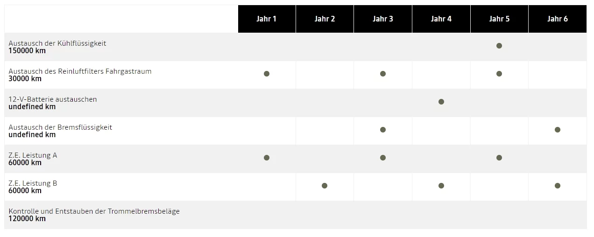Click Kühlflüssigkeit dot under Jahr 5
594x237 pixels.
pos(499,46)
